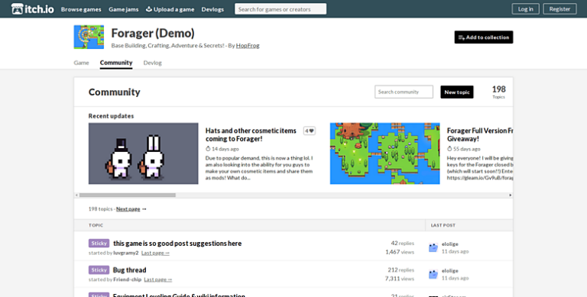Open Browse games in top navigation
This screenshot has height=297, width=587.
(81, 9)
